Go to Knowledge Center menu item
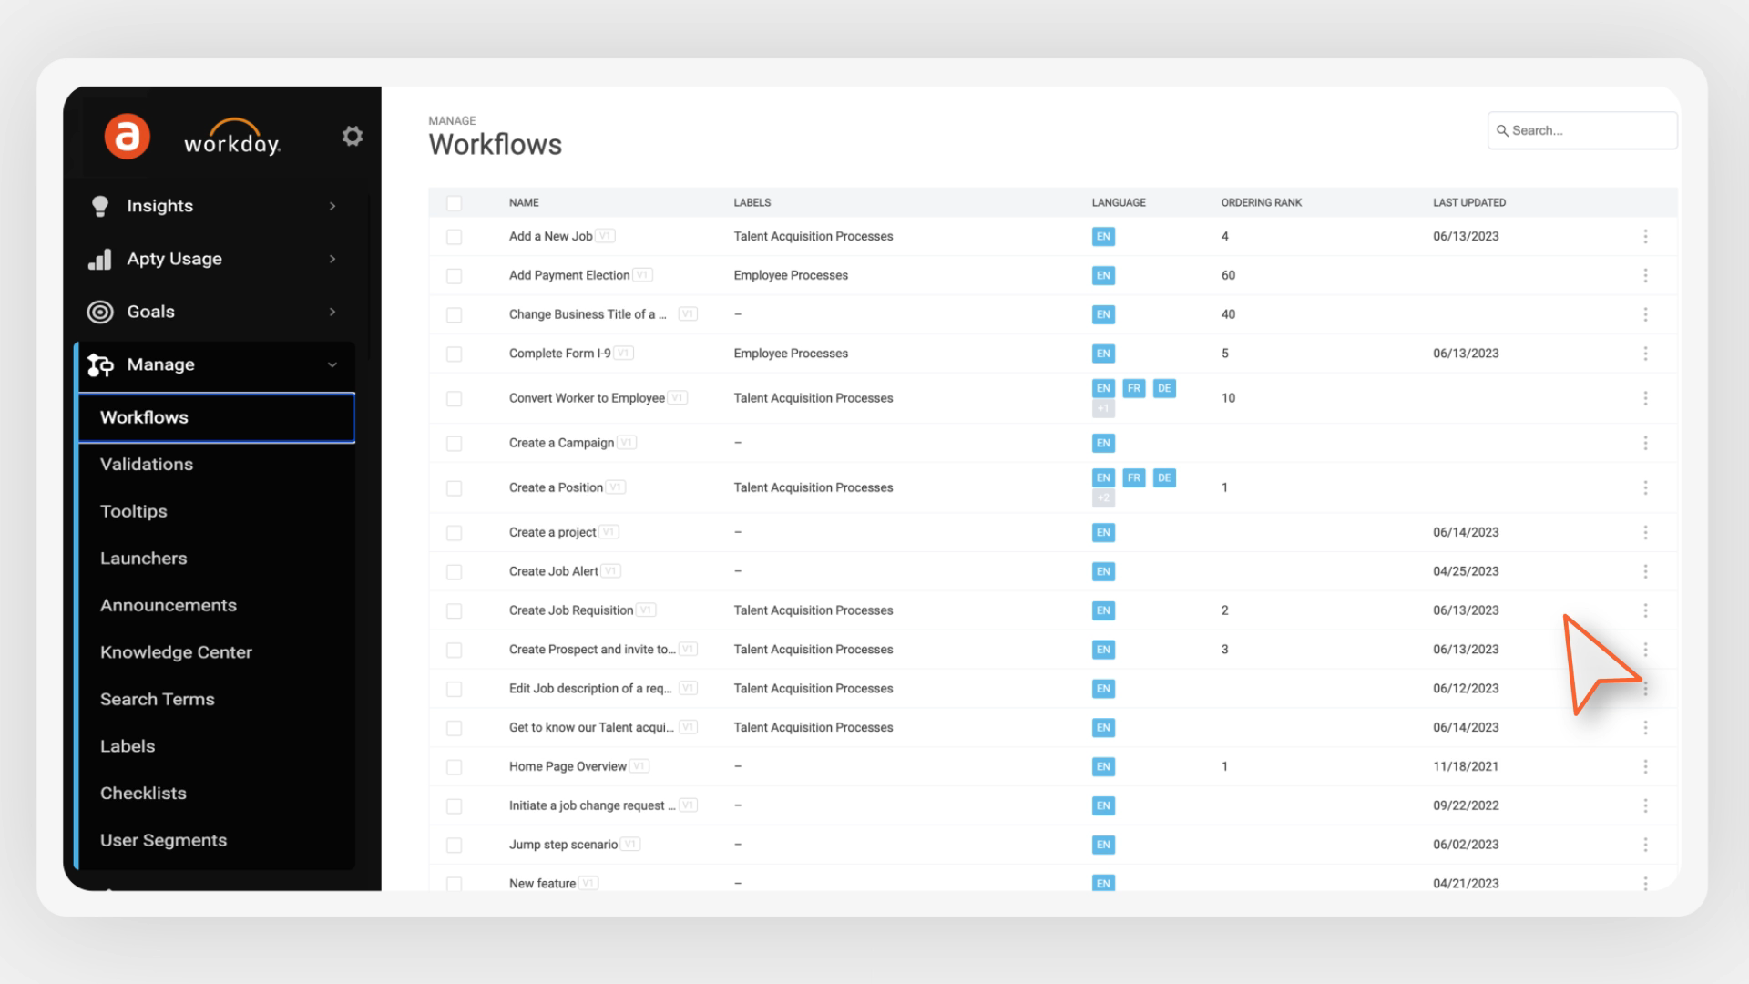 (176, 652)
